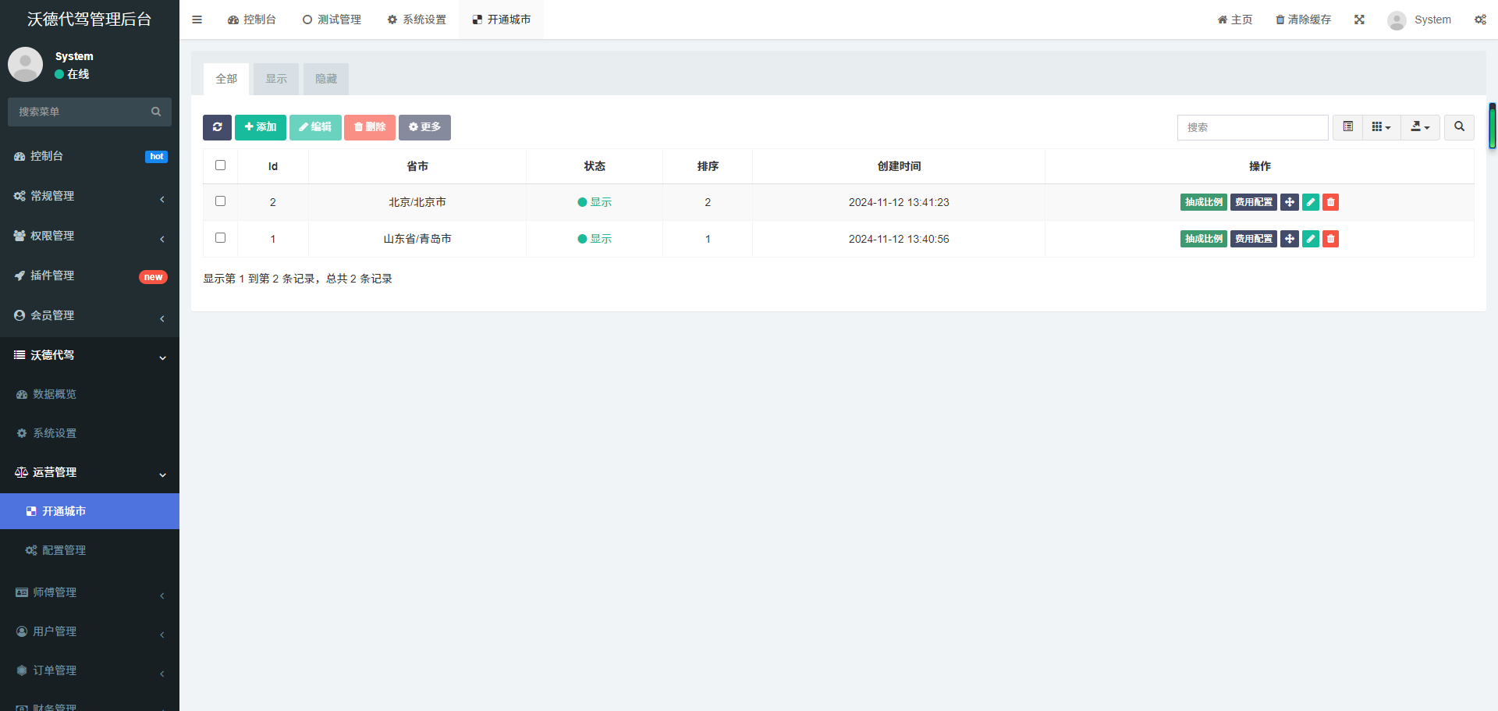The width and height of the screenshot is (1498, 711).
Task: Check the checkbox for row Id 1
Action: tap(220, 238)
